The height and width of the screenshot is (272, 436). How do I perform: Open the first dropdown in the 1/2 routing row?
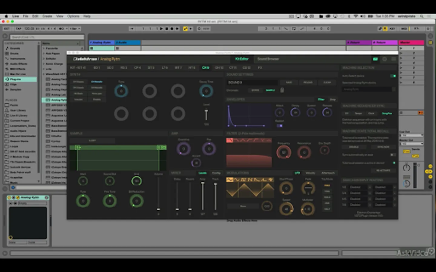coord(359,187)
